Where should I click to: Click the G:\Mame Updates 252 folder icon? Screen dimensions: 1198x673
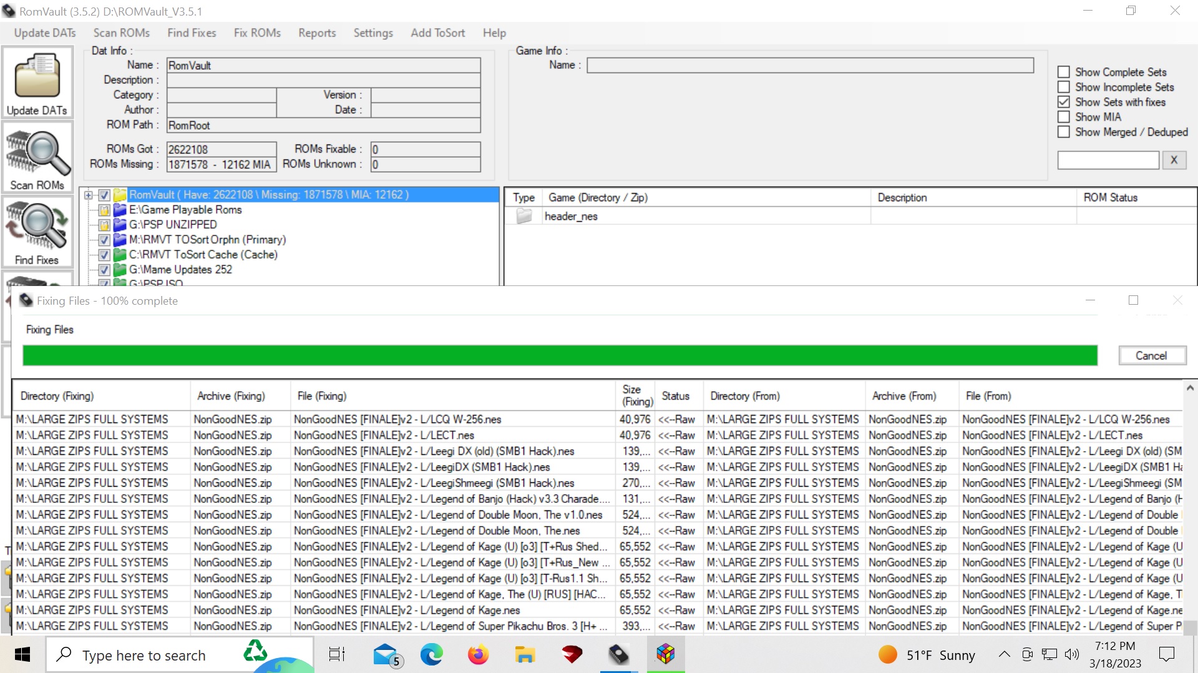[x=120, y=270]
